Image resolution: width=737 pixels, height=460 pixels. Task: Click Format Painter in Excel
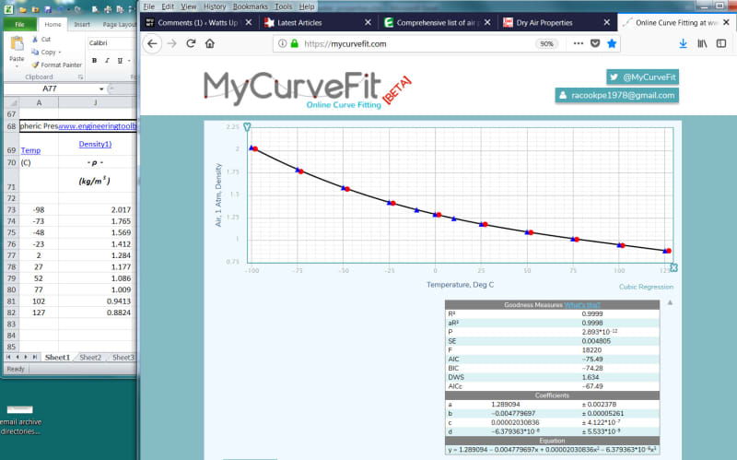click(x=56, y=65)
